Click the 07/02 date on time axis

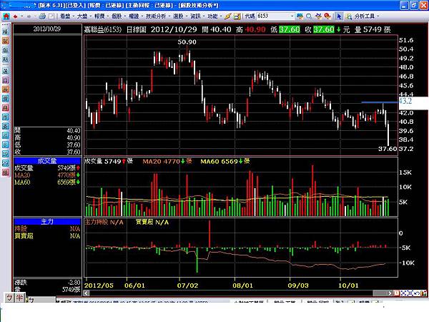tap(187, 286)
